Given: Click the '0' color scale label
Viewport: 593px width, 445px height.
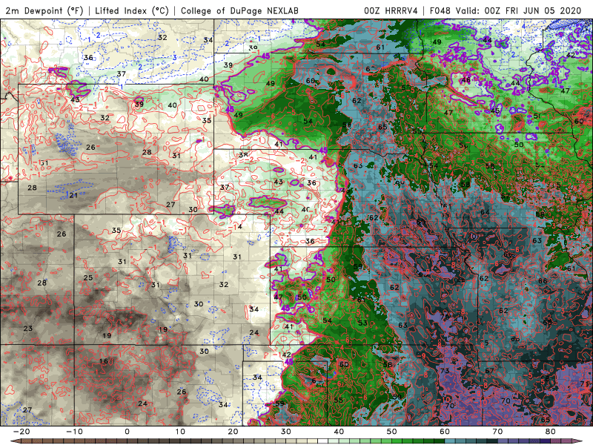Looking at the screenshot, I should coord(127,432).
